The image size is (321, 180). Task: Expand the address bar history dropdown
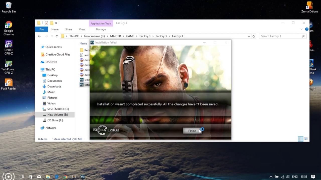[x=249, y=36]
